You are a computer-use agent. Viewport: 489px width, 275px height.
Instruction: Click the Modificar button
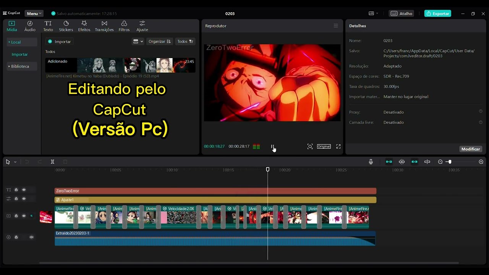pos(471,149)
